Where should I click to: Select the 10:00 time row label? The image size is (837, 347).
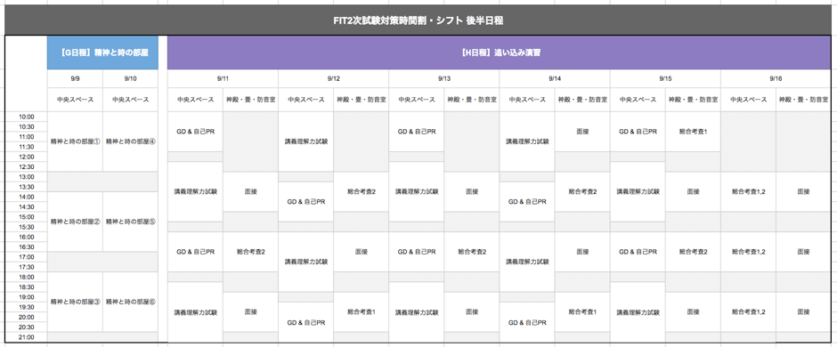(x=26, y=117)
